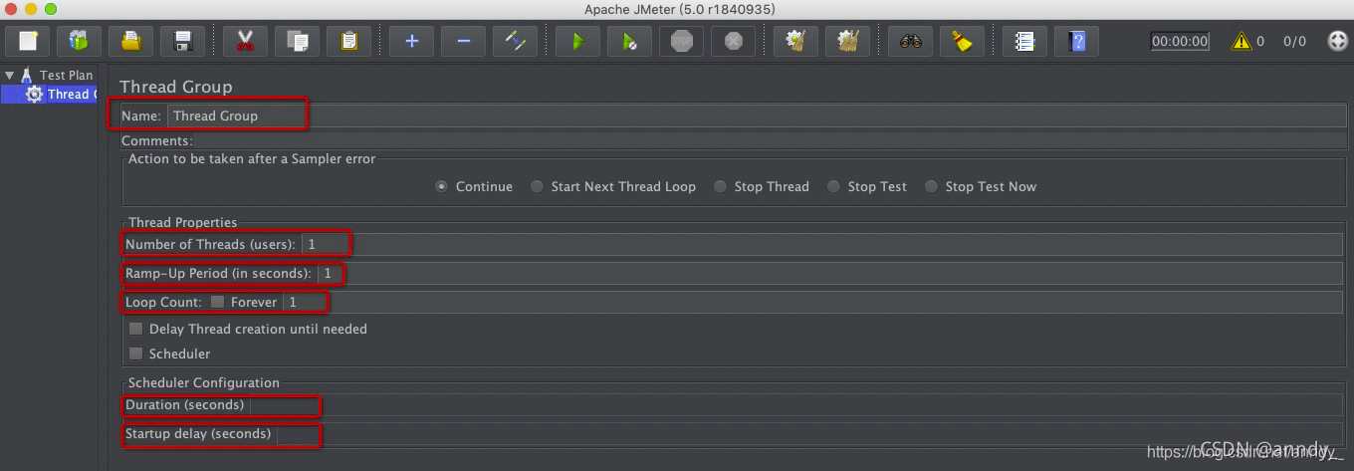
Task: Open Search with binoculars icon
Action: 910,42
